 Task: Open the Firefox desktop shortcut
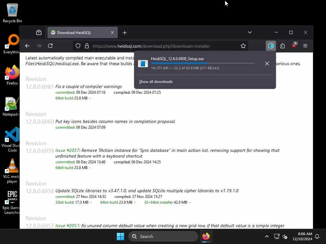pos(12,75)
